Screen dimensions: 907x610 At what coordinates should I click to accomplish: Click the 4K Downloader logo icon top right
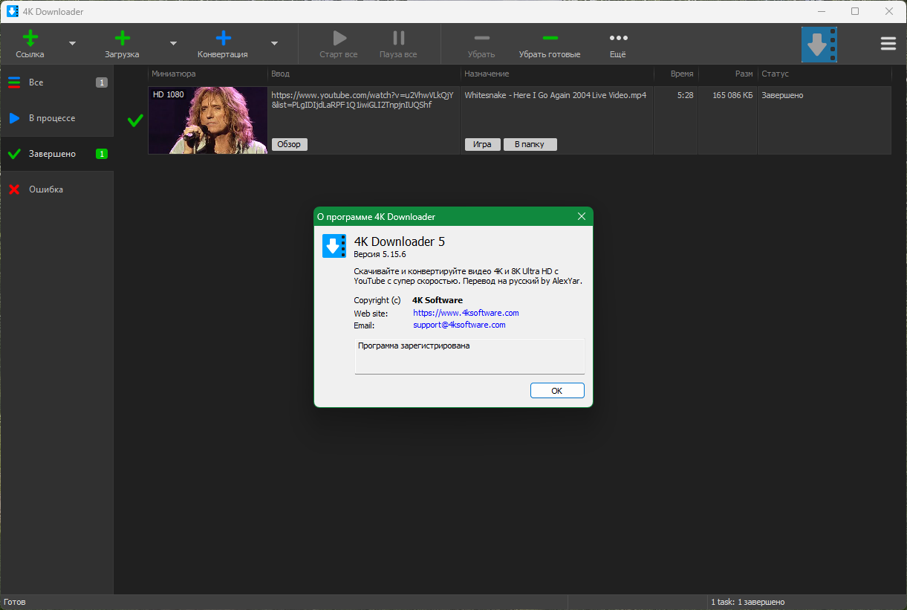819,44
